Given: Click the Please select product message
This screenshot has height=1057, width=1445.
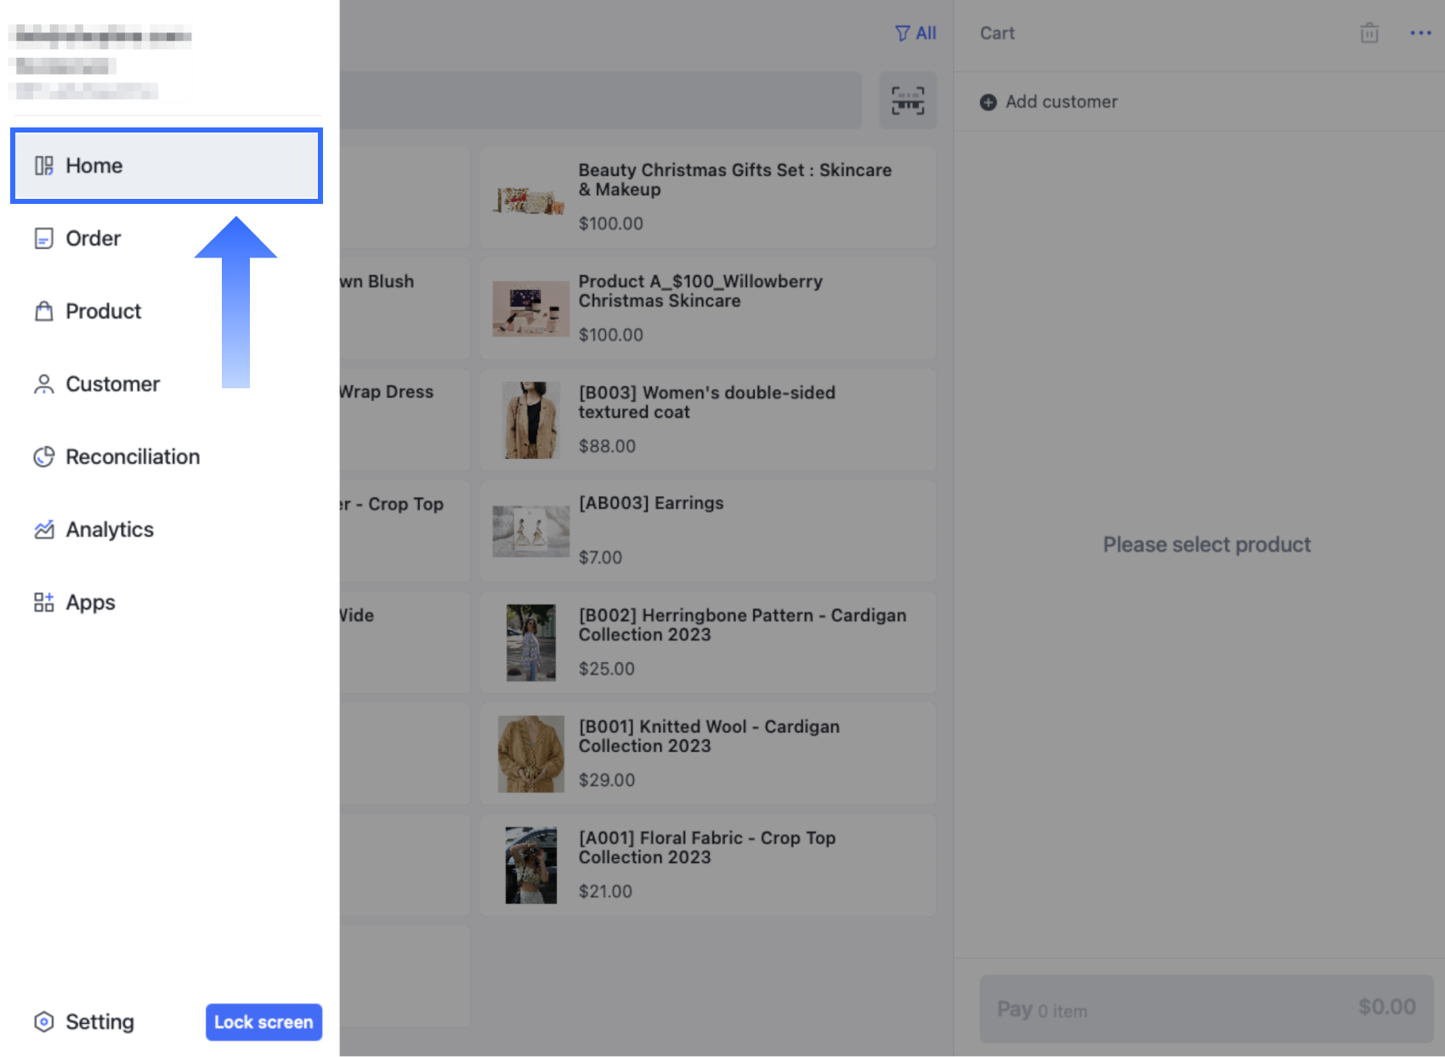Looking at the screenshot, I should (1207, 545).
